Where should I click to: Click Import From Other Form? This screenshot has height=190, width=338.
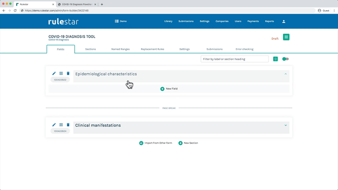click(x=156, y=143)
